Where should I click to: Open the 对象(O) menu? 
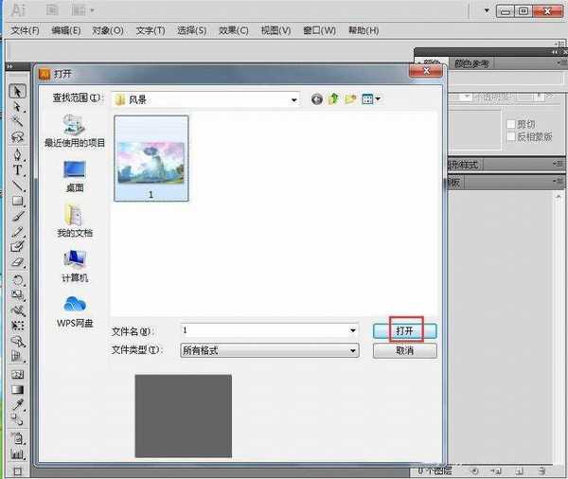pos(108,30)
